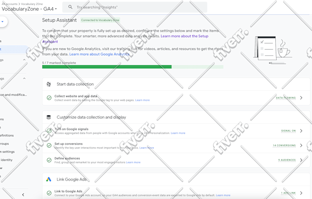
Task: Click the 'Collect website and app data' title
Action: tap(76, 96)
